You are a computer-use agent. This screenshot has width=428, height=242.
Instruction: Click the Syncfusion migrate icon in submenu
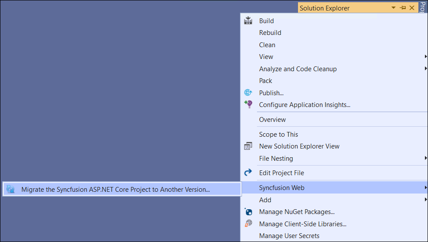click(x=10, y=189)
